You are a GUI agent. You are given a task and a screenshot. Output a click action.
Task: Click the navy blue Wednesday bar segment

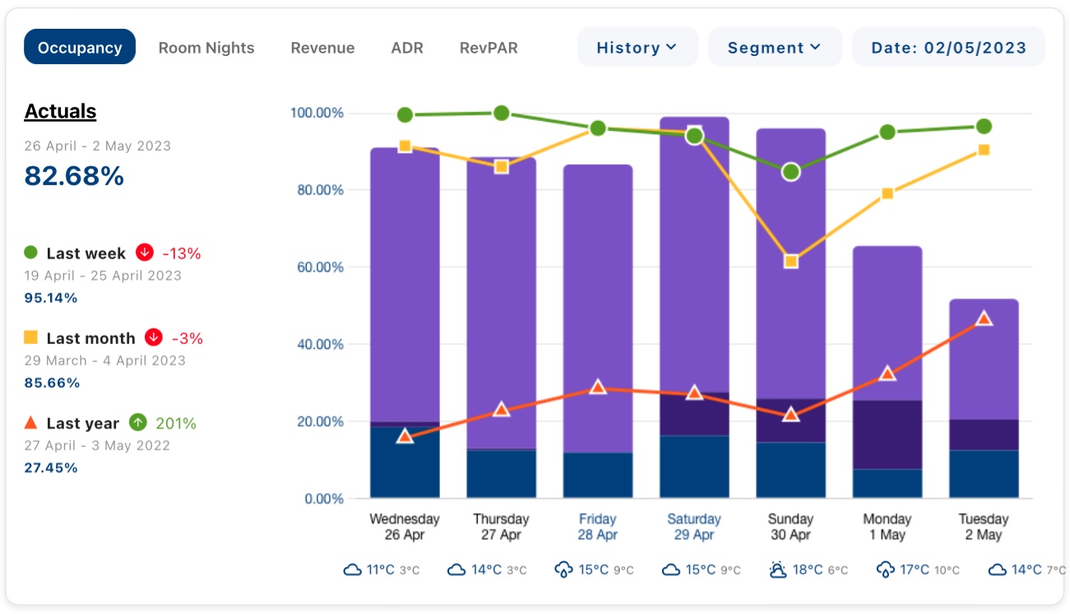pos(405,462)
